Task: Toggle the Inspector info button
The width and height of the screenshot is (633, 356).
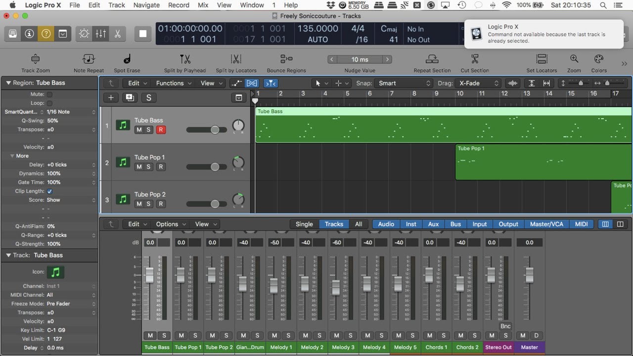Action: [29, 34]
